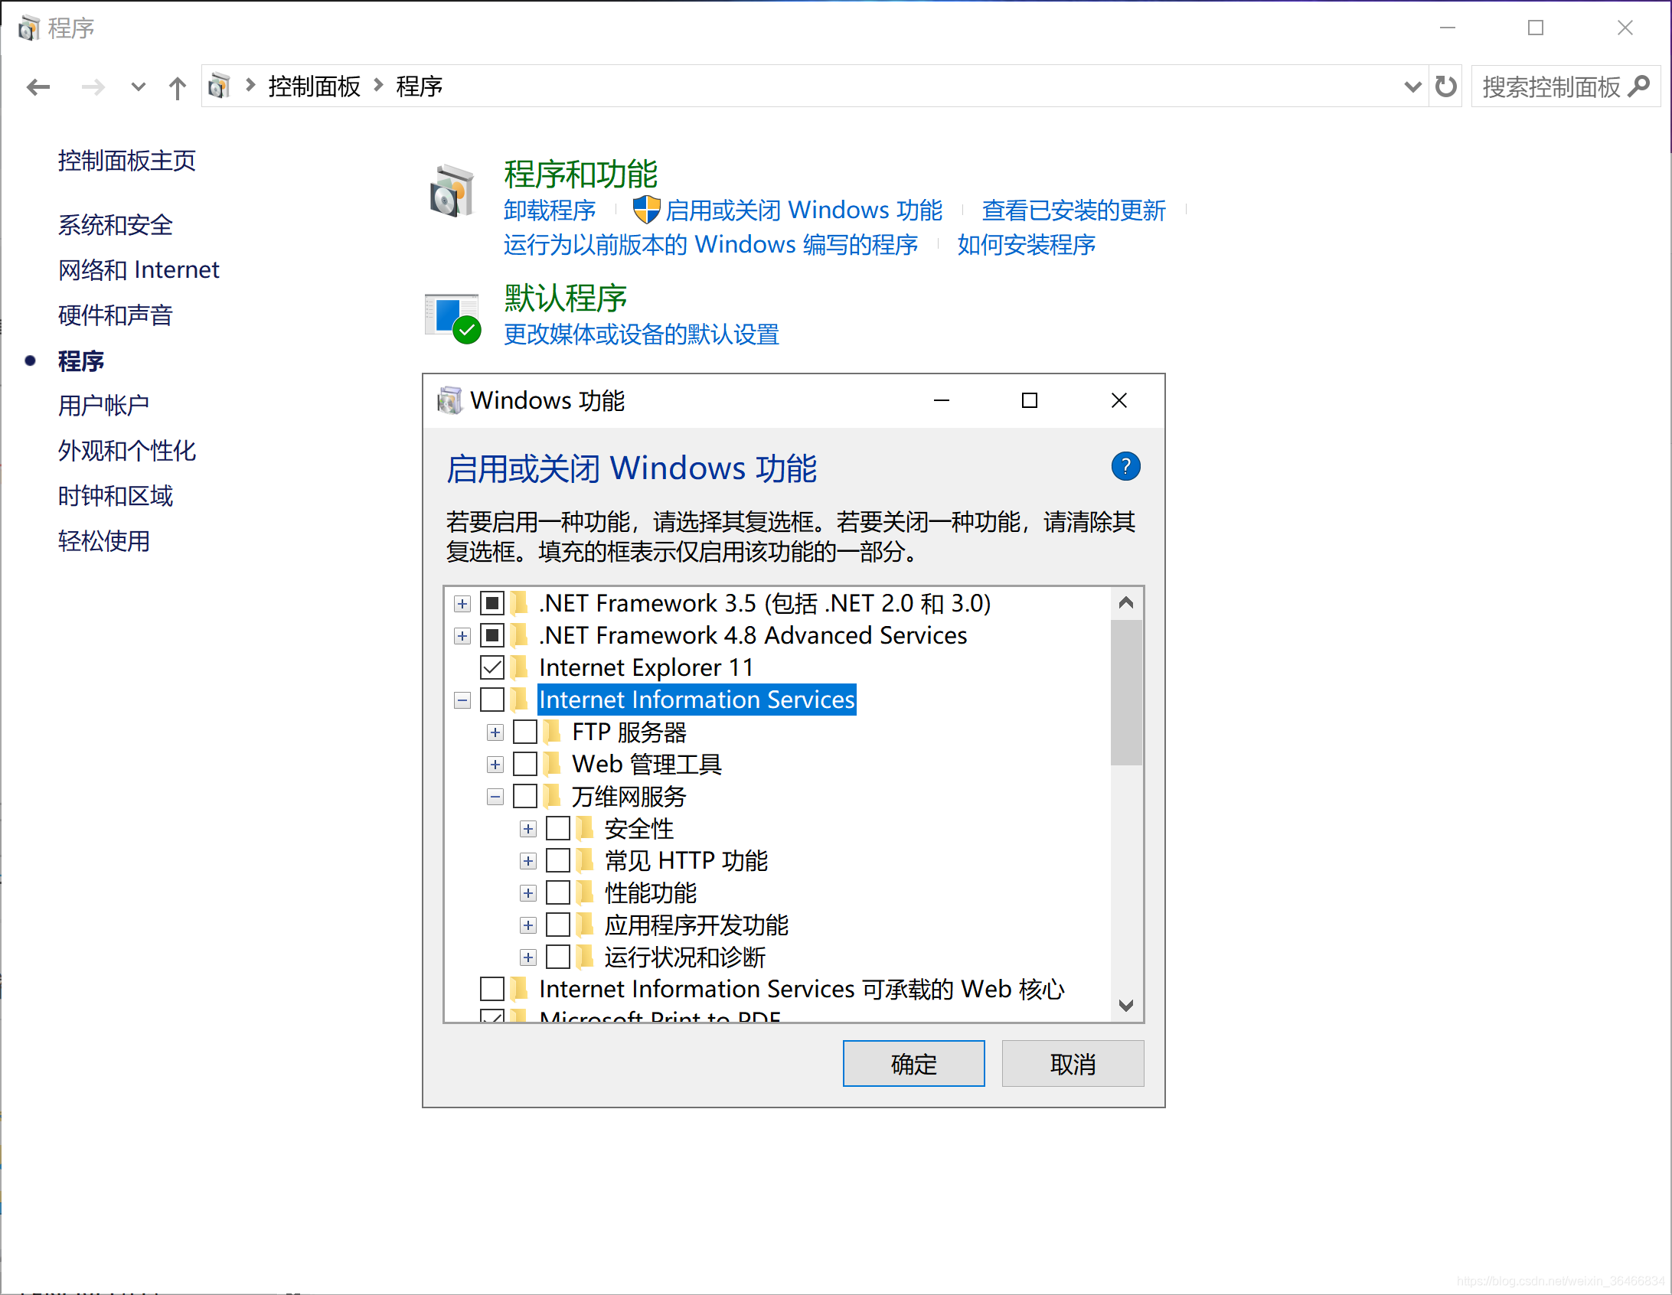Screen dimensions: 1672x1295
Task: Toggle .NET Framework 3.5 checkbox
Action: (492, 604)
